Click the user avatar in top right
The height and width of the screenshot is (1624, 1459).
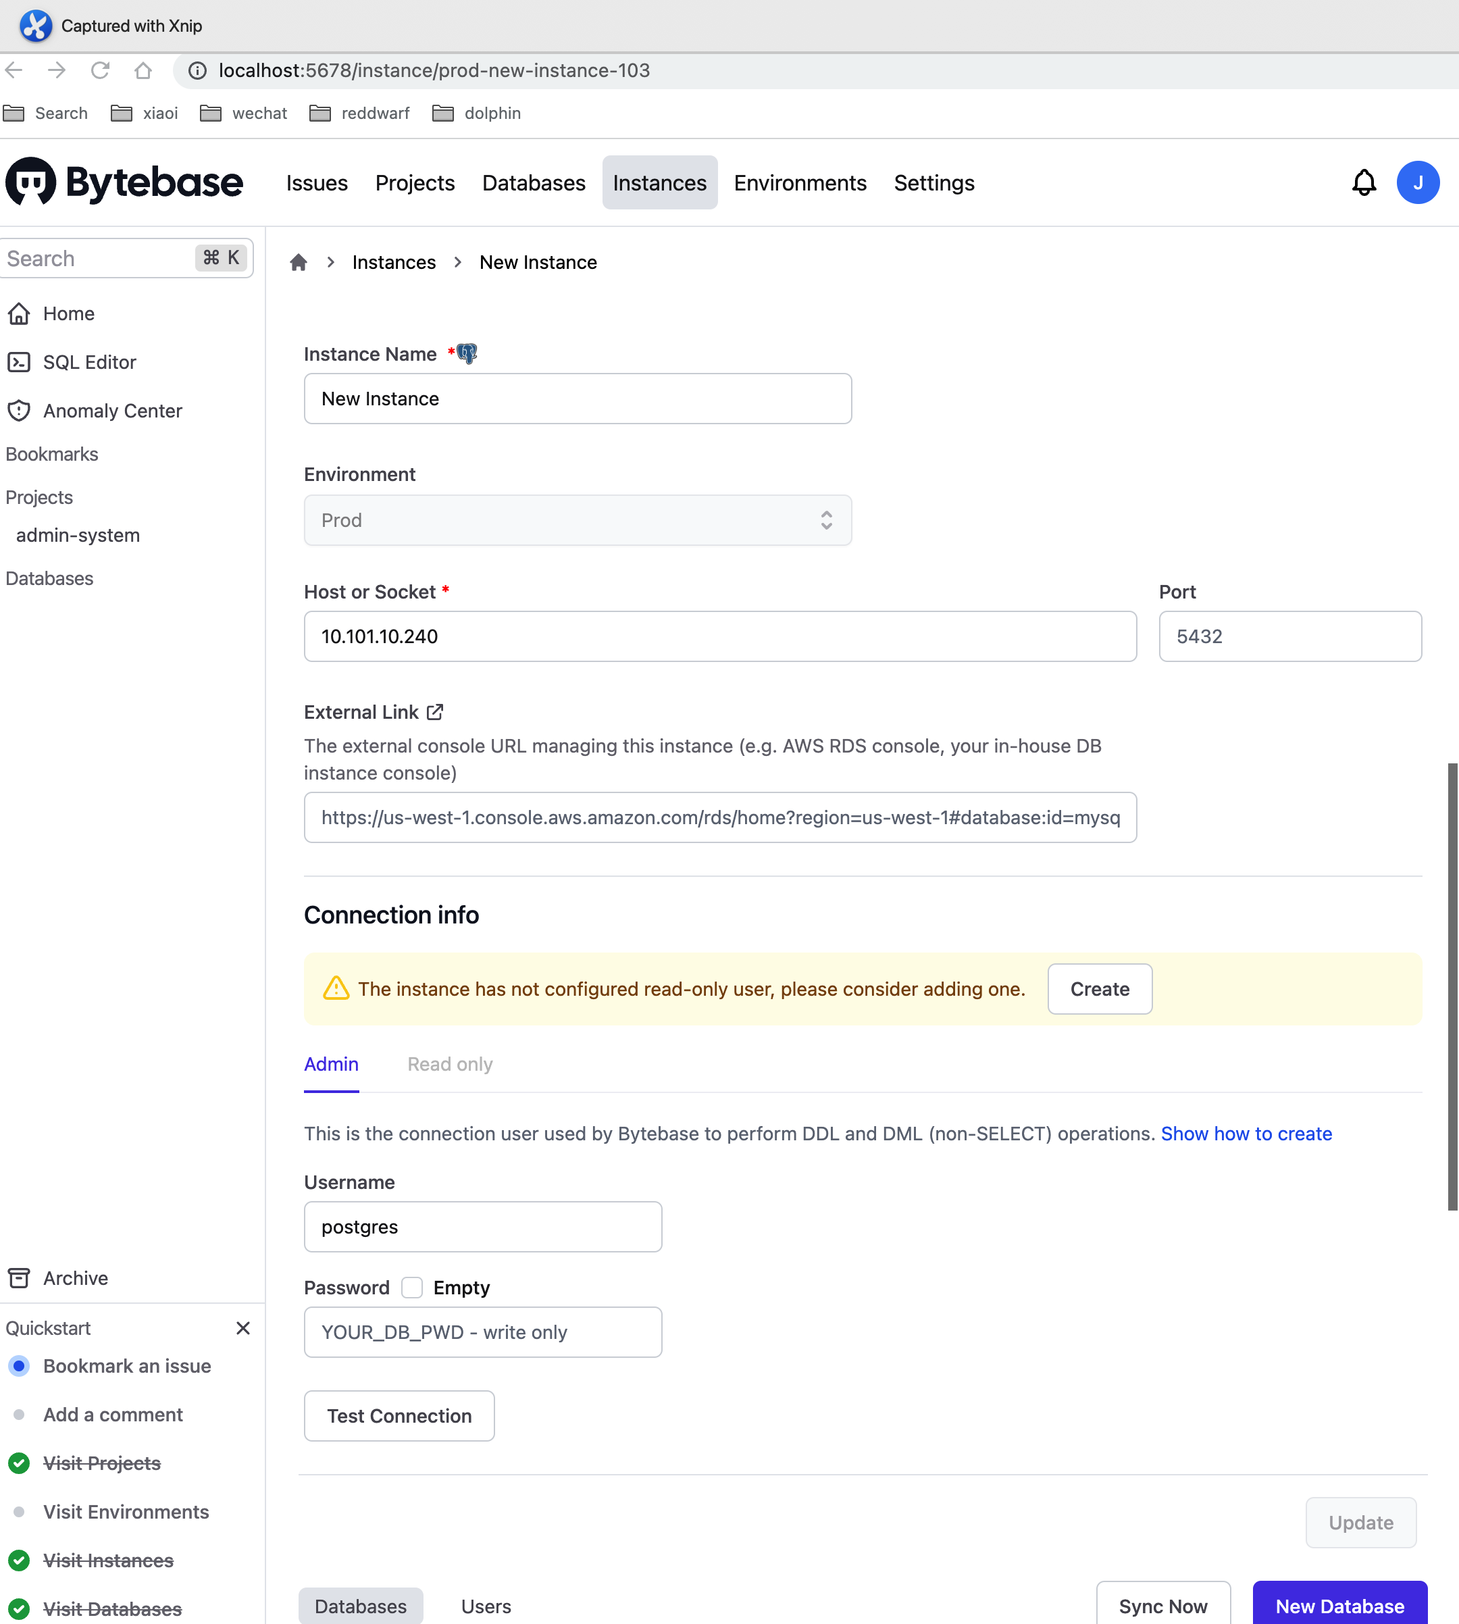pyautogui.click(x=1418, y=182)
